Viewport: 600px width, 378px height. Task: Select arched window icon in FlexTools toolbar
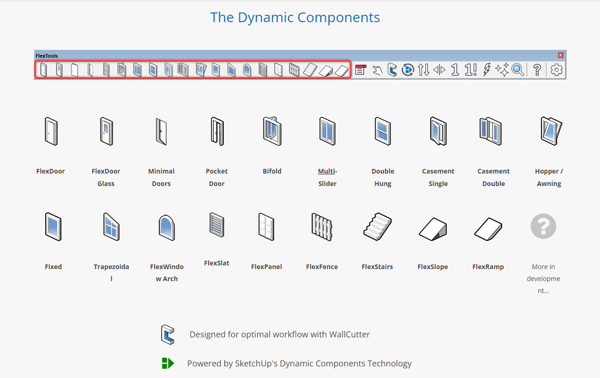247,70
